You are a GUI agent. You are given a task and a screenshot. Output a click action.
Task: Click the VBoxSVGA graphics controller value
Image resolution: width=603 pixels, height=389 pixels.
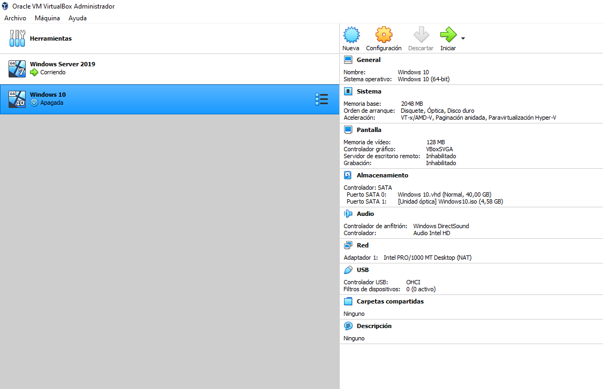coord(440,150)
